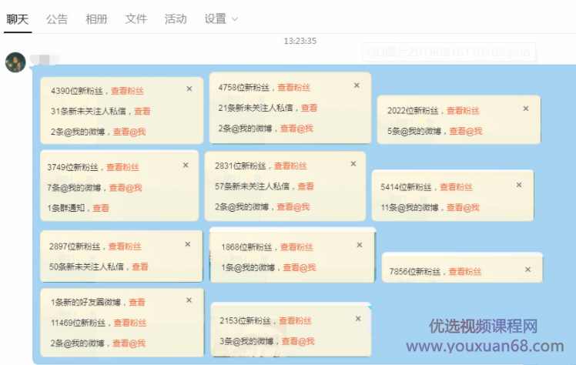Click 查看 next to 50条新未关注人私信
Image resolution: width=576 pixels, height=365 pixels.
(x=140, y=267)
